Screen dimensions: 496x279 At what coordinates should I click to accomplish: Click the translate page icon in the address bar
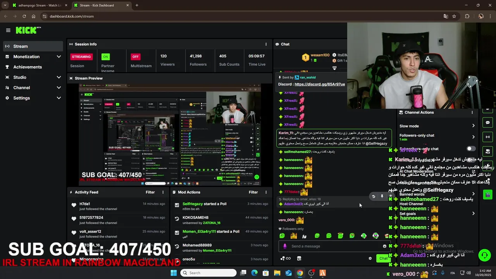click(446, 16)
